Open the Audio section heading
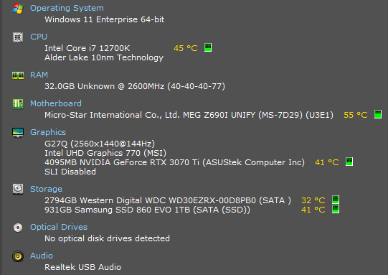Image resolution: width=388 pixels, height=275 pixels. tap(42, 256)
